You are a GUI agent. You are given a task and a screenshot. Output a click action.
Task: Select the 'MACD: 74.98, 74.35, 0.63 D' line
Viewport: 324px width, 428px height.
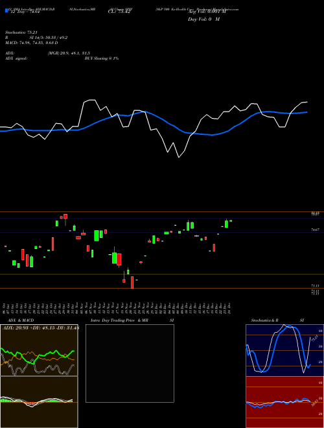click(x=31, y=43)
